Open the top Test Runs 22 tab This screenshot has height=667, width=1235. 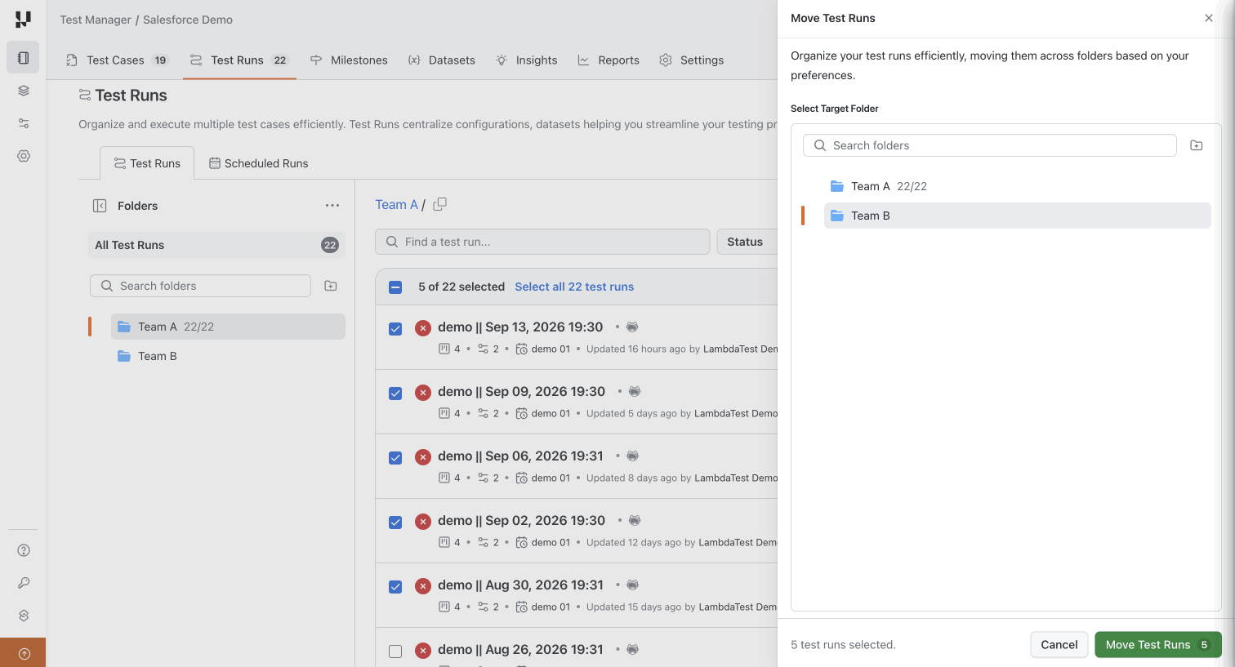coord(239,60)
